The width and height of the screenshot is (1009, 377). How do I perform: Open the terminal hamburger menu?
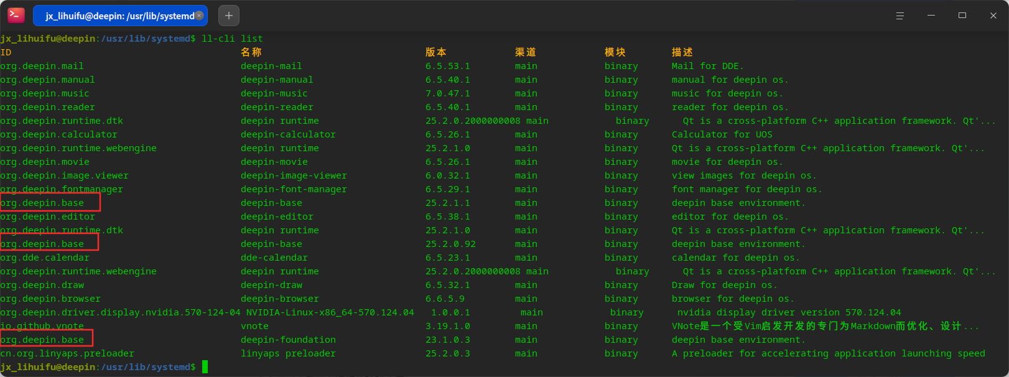click(900, 16)
